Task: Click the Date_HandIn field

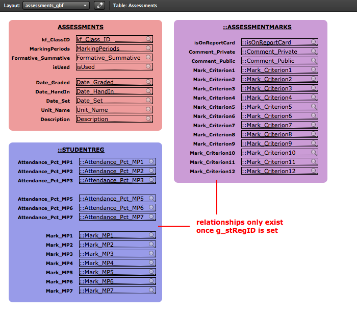Action: 110,91
